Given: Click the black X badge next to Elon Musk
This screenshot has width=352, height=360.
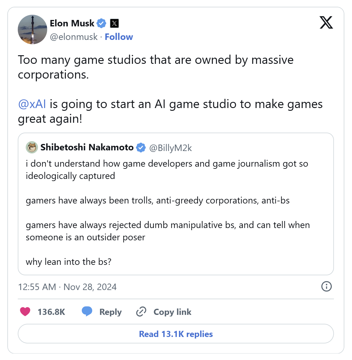Looking at the screenshot, I should tap(114, 23).
